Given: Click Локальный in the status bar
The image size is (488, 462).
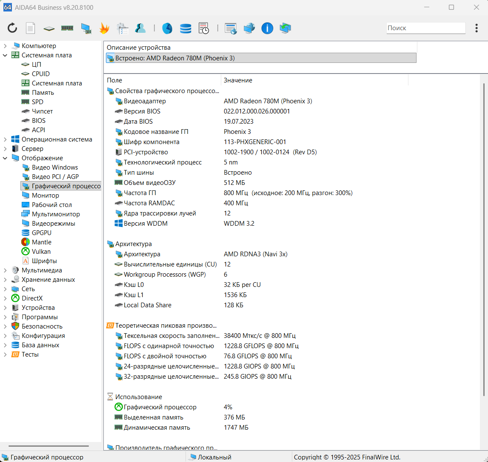Looking at the screenshot, I should 214,457.
